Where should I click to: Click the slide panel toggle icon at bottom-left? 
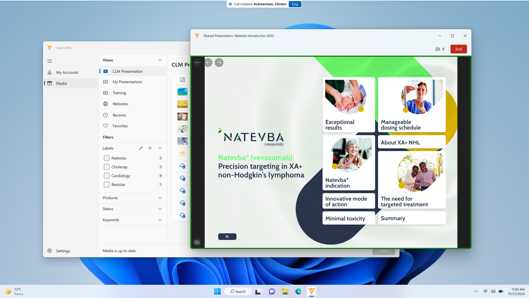(x=197, y=242)
